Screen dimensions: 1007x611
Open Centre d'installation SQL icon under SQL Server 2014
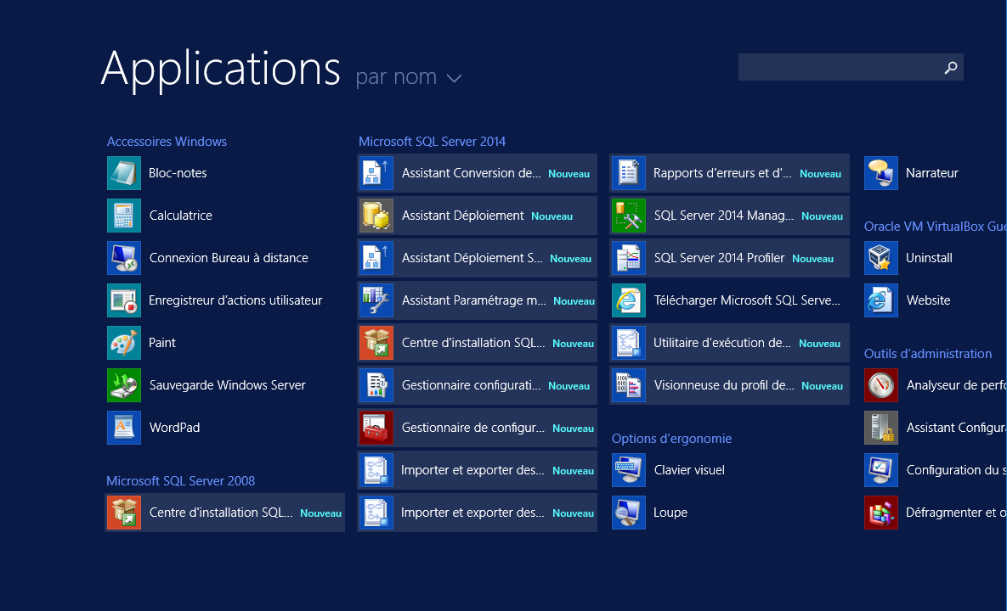pyautogui.click(x=376, y=343)
